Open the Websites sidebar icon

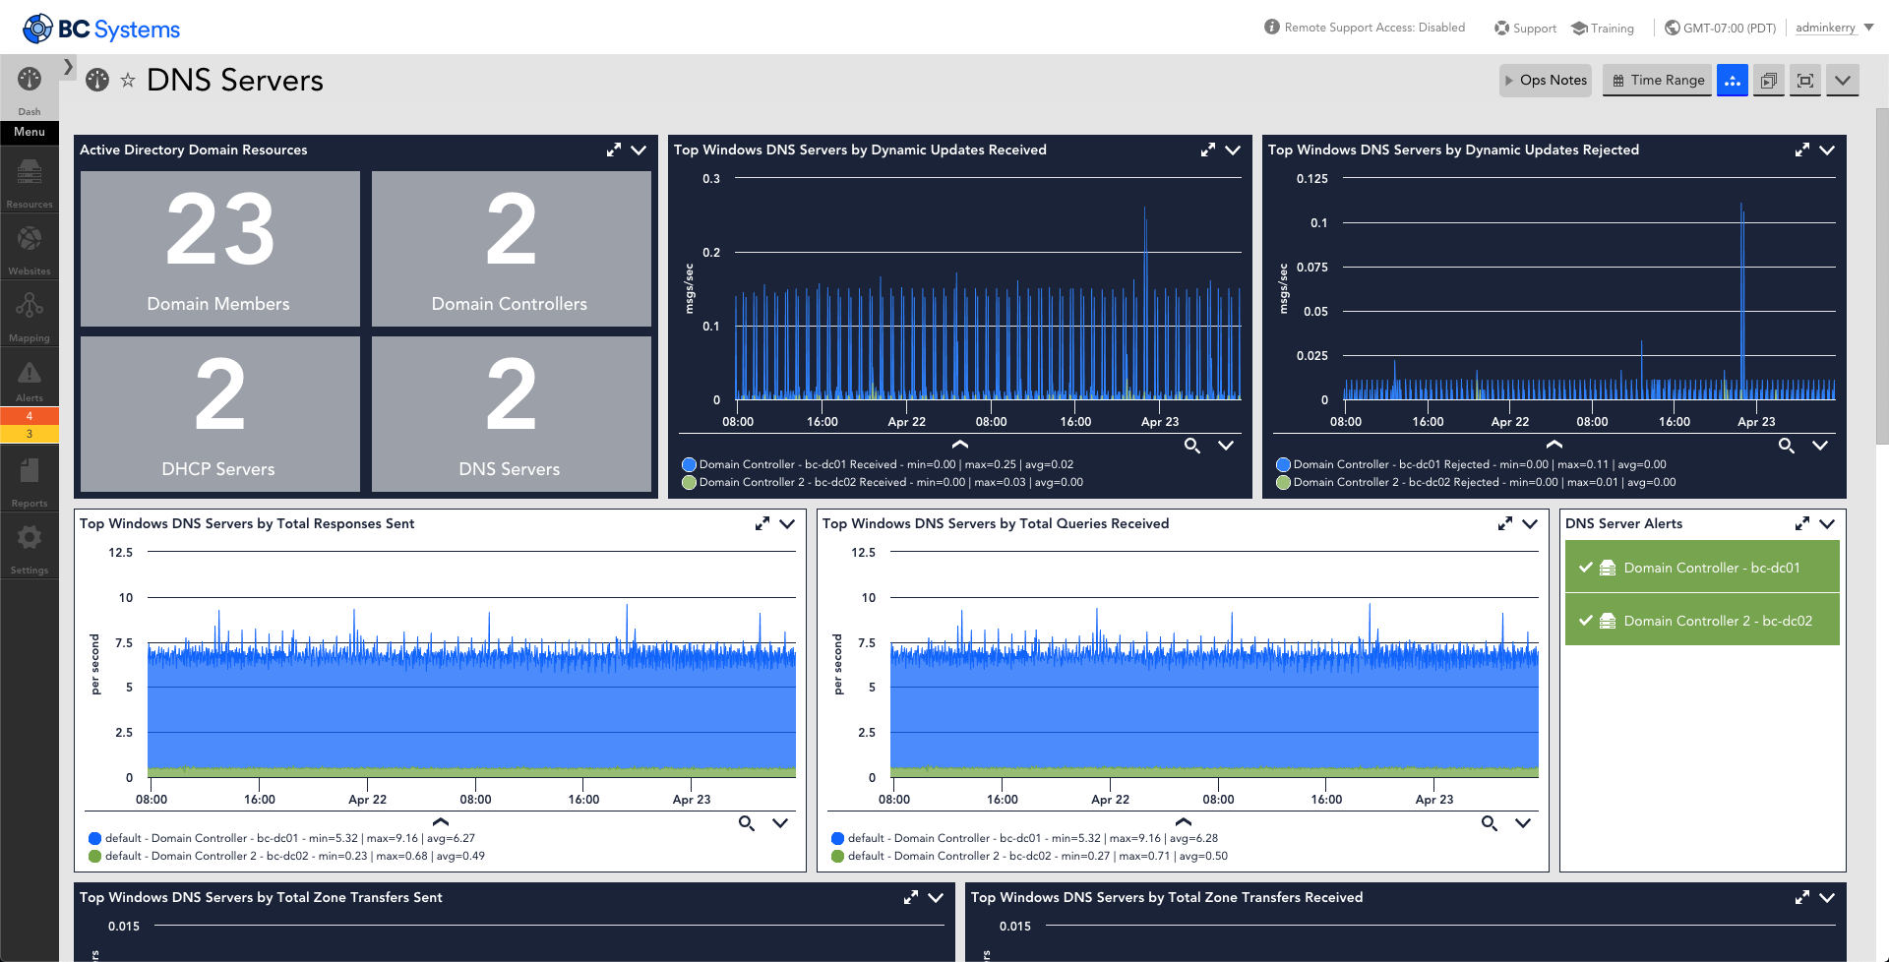[30, 246]
